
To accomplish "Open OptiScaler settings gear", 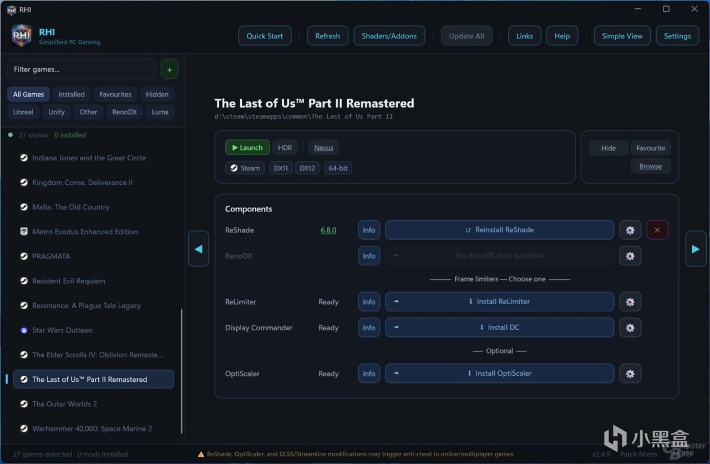I will (x=630, y=374).
